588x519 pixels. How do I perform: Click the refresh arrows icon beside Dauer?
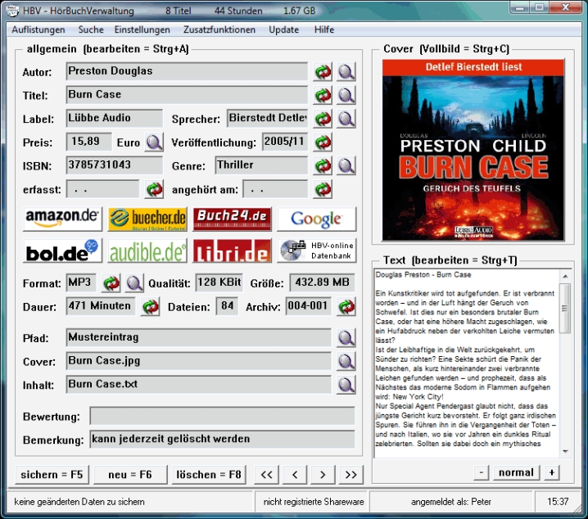coord(151,307)
